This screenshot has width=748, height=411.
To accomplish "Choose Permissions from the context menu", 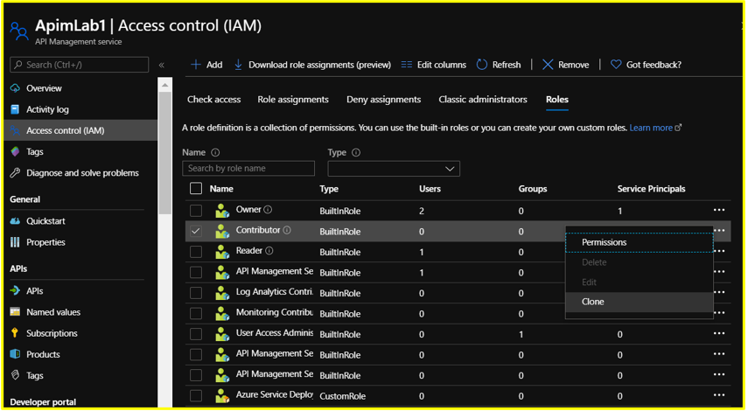I will pos(640,242).
